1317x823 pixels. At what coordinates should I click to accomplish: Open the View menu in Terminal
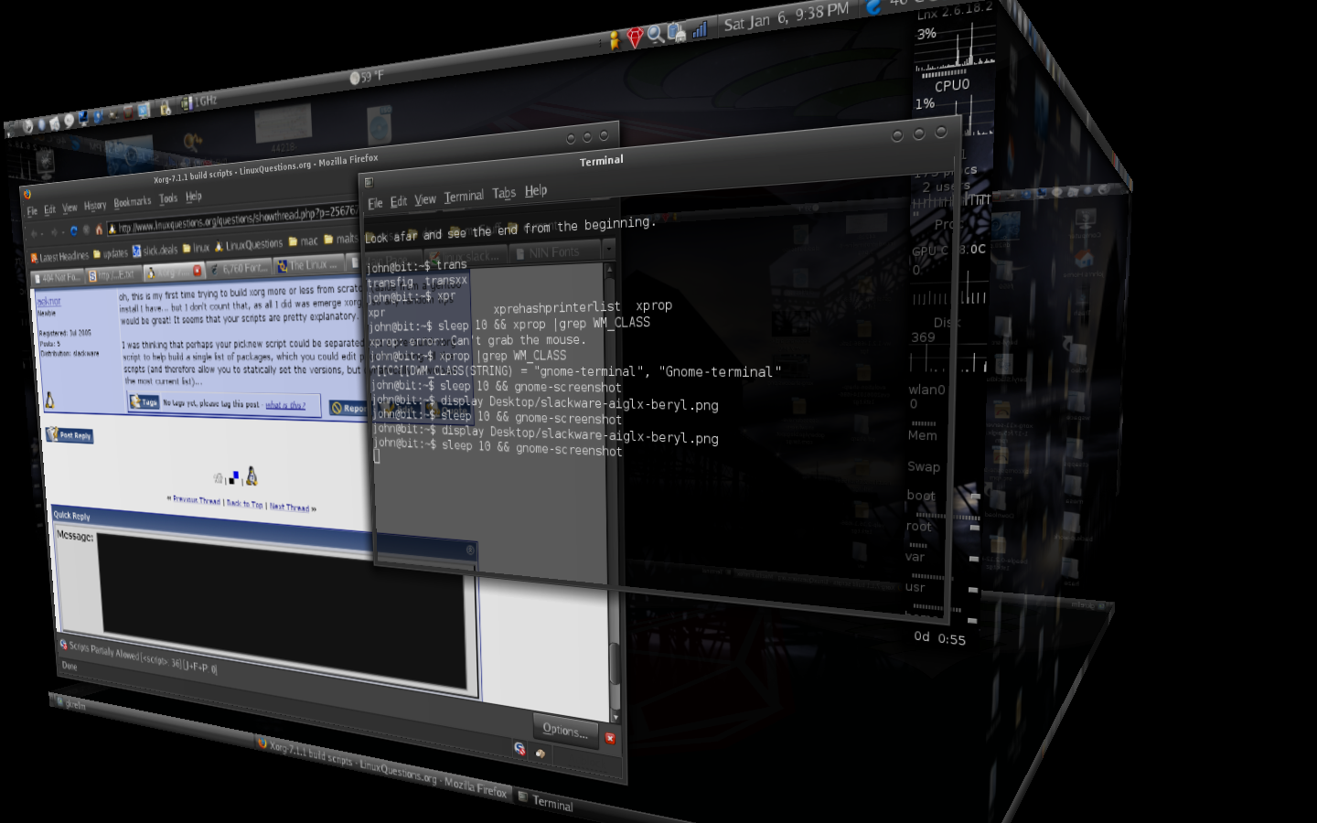click(425, 199)
